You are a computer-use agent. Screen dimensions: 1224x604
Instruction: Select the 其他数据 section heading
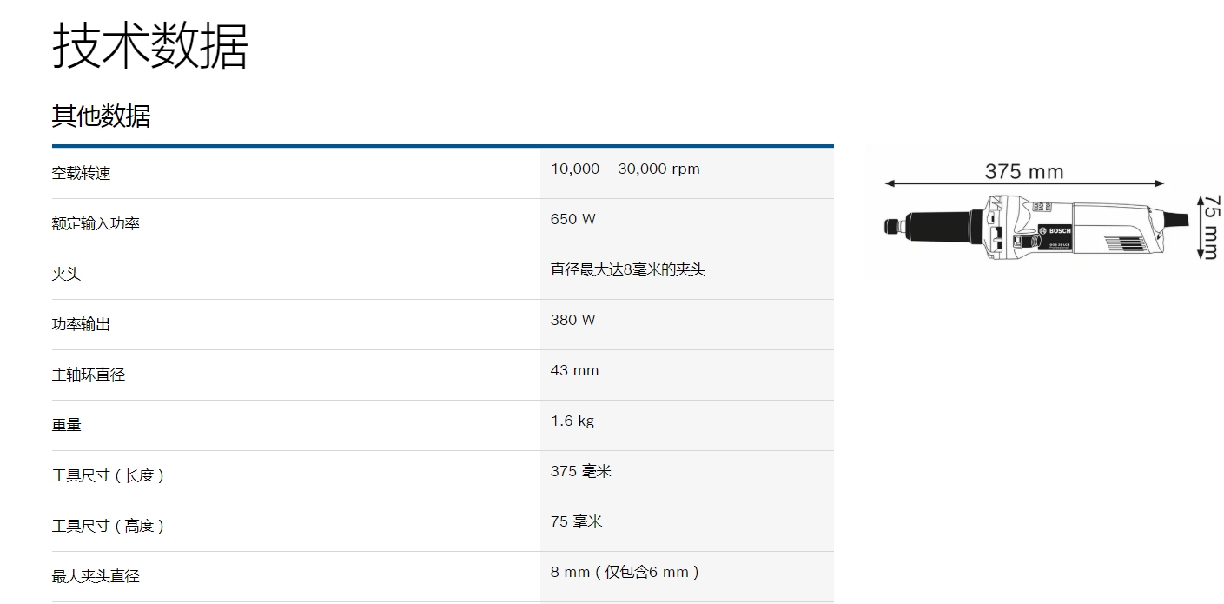click(x=101, y=116)
